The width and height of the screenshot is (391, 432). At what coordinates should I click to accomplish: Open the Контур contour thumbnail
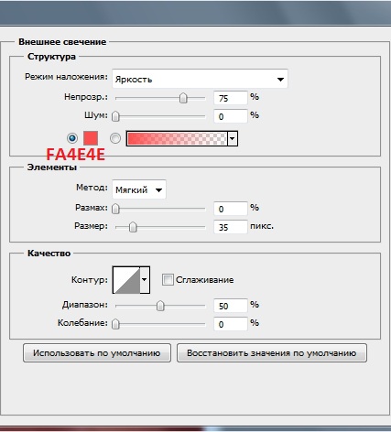point(126,280)
